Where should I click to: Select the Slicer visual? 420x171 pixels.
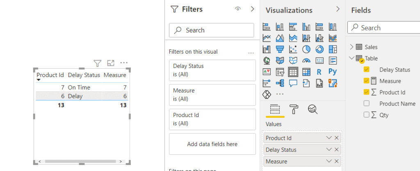click(x=280, y=72)
